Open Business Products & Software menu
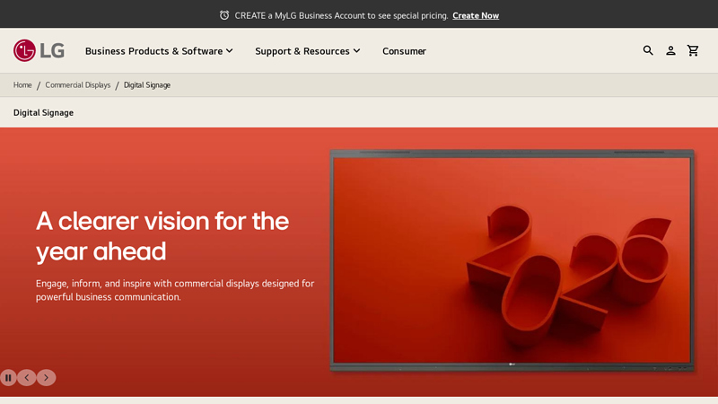718x404 pixels. (x=153, y=51)
